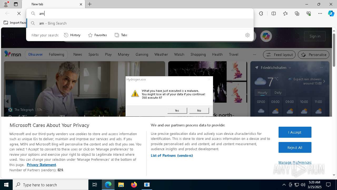Open the Privacy Statement link
The width and height of the screenshot is (337, 190).
pyautogui.click(x=41, y=165)
